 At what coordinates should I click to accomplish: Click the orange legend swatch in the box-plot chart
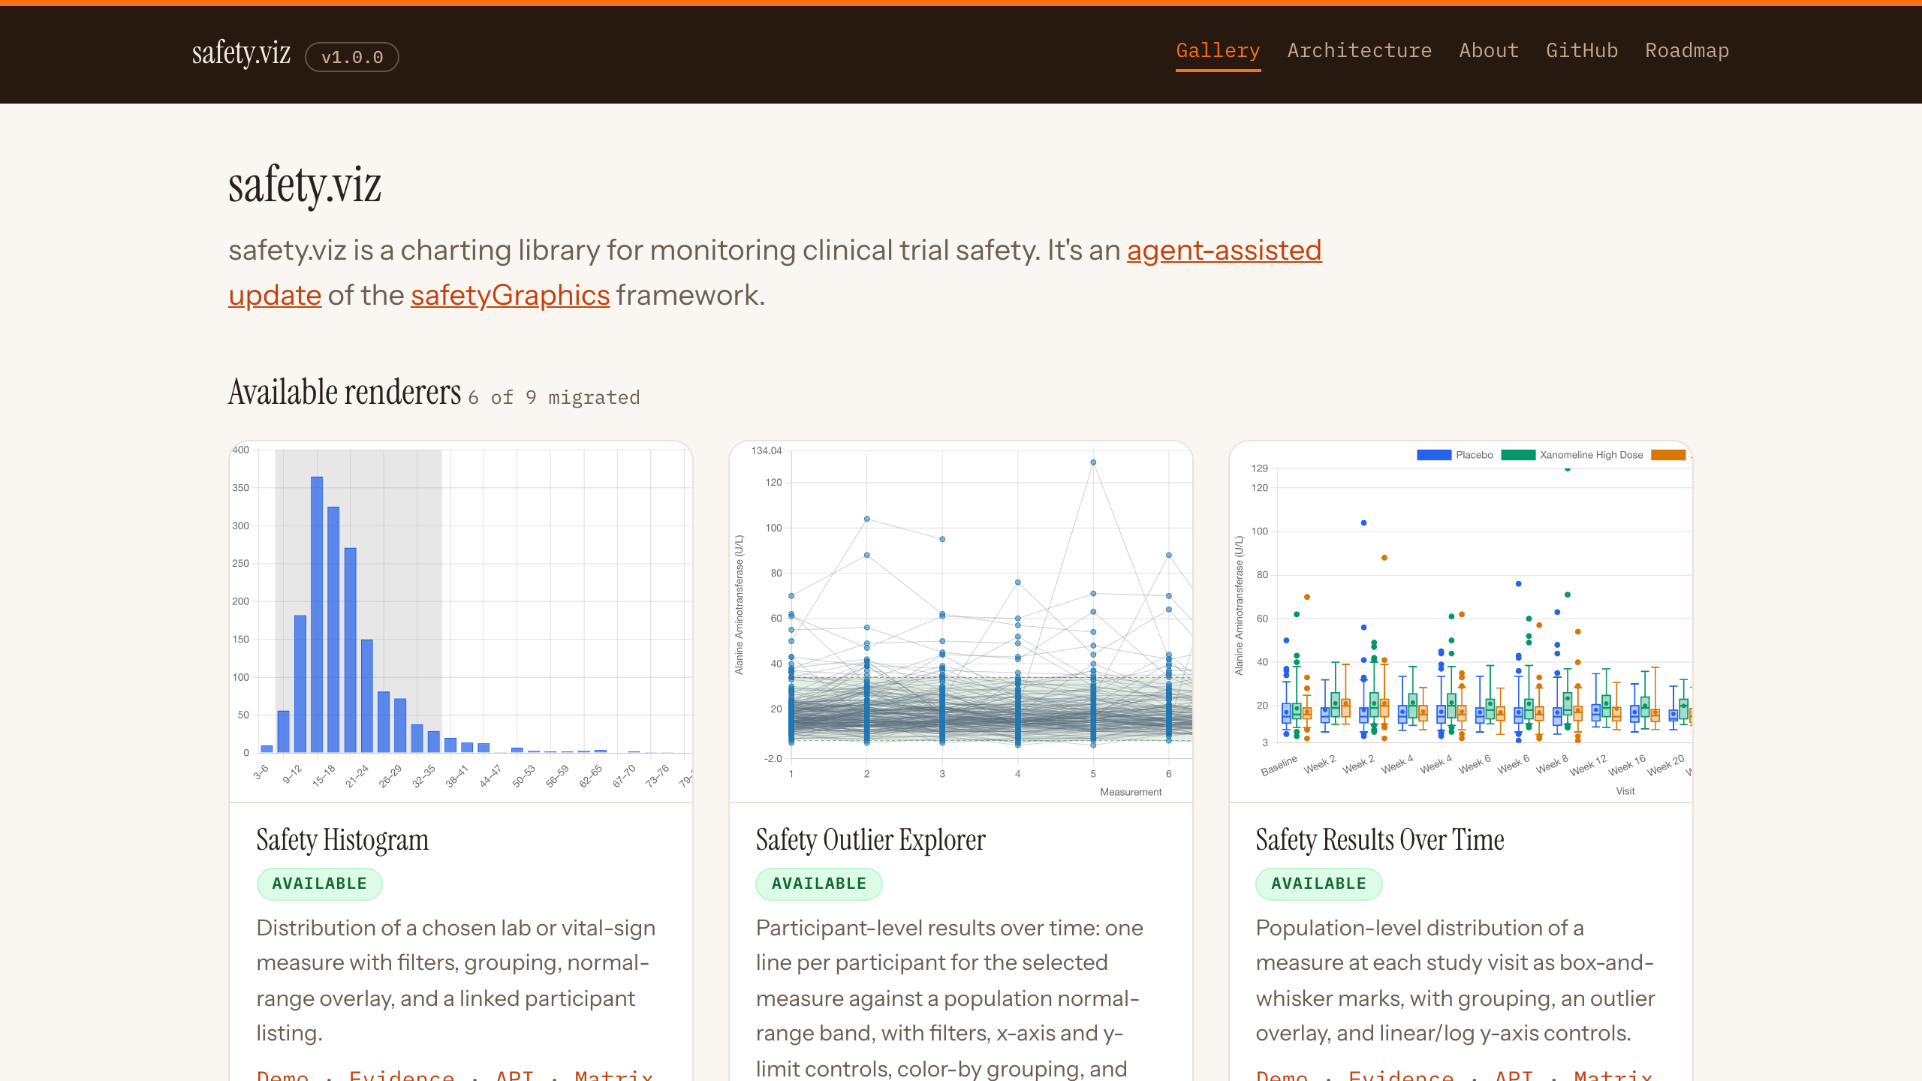pyautogui.click(x=1668, y=455)
